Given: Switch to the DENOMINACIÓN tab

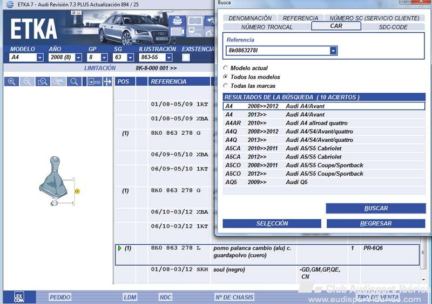Looking at the screenshot, I should (250, 18).
